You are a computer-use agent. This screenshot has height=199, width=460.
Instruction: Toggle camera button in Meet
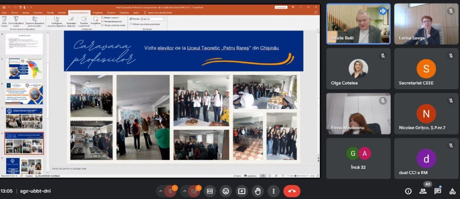(194, 191)
